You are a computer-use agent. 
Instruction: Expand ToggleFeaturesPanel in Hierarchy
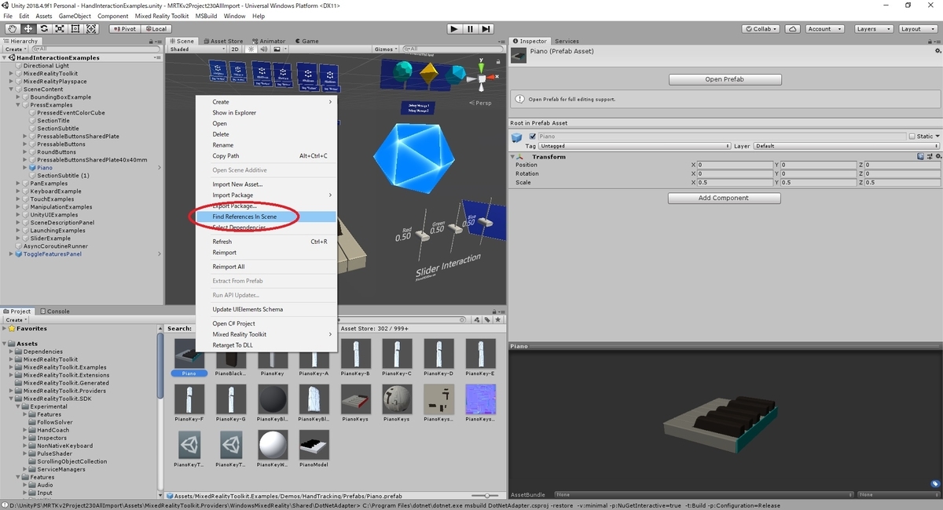click(12, 254)
